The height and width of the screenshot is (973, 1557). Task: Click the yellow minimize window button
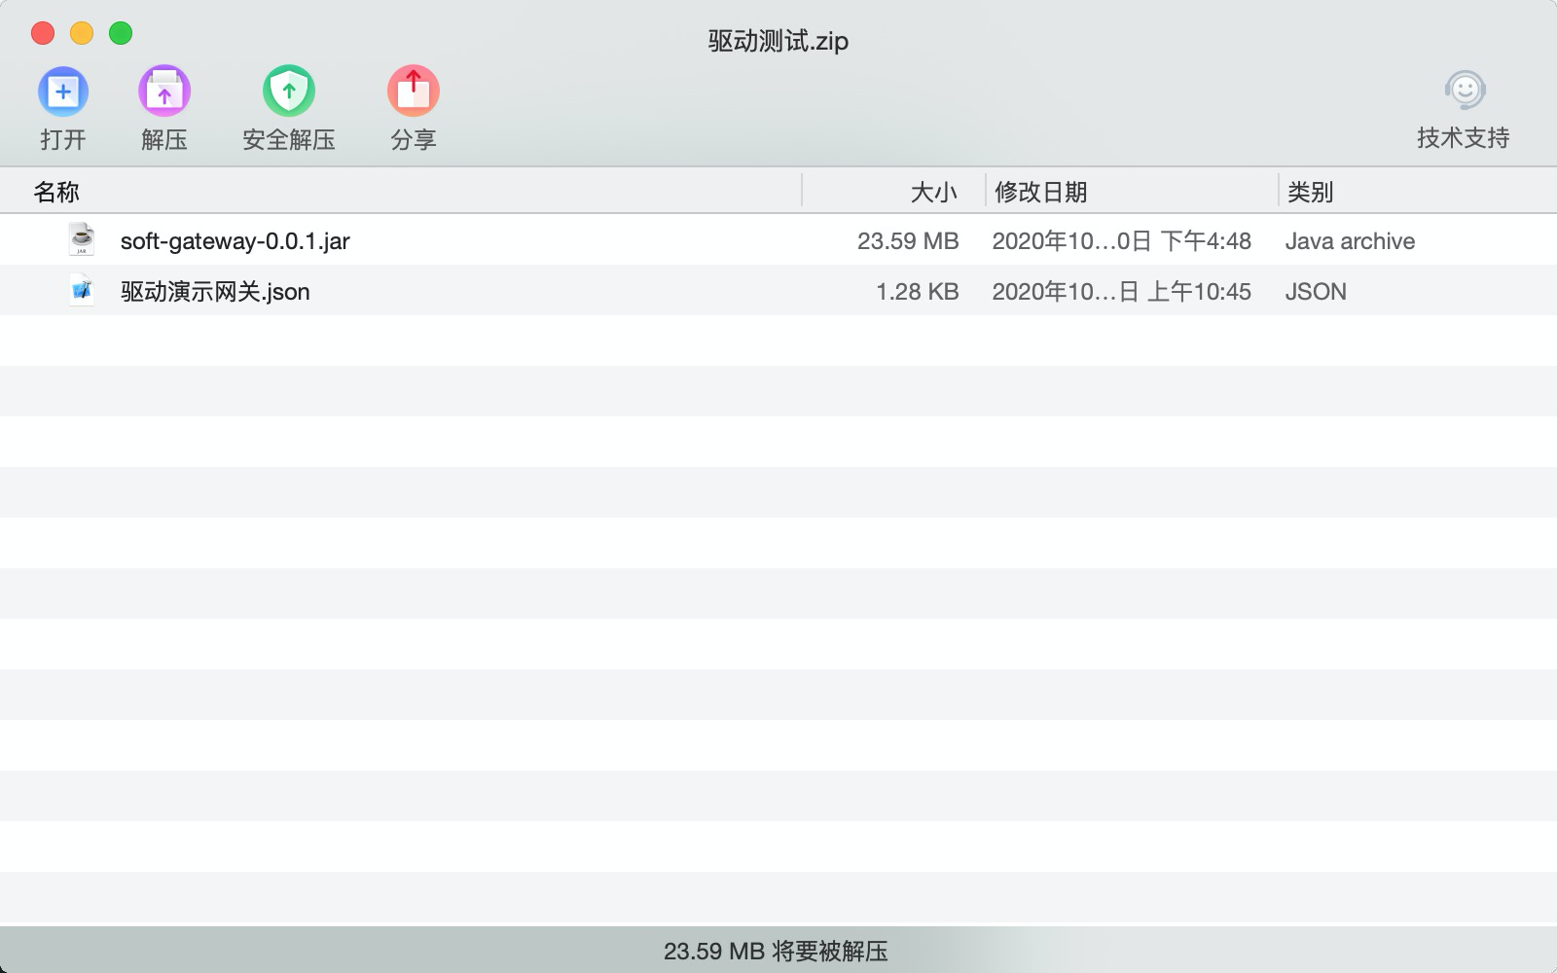tap(82, 34)
